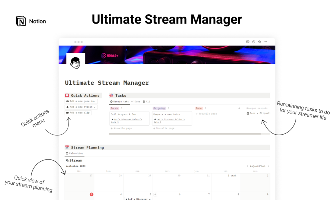This screenshot has height=200, width=334.
Task: Open Let's Discover Baldur's Gate link in On going card
Action: (x=169, y=121)
